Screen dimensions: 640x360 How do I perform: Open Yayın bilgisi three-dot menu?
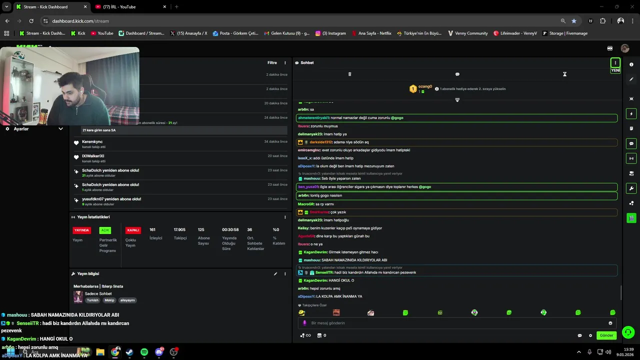[x=285, y=274]
